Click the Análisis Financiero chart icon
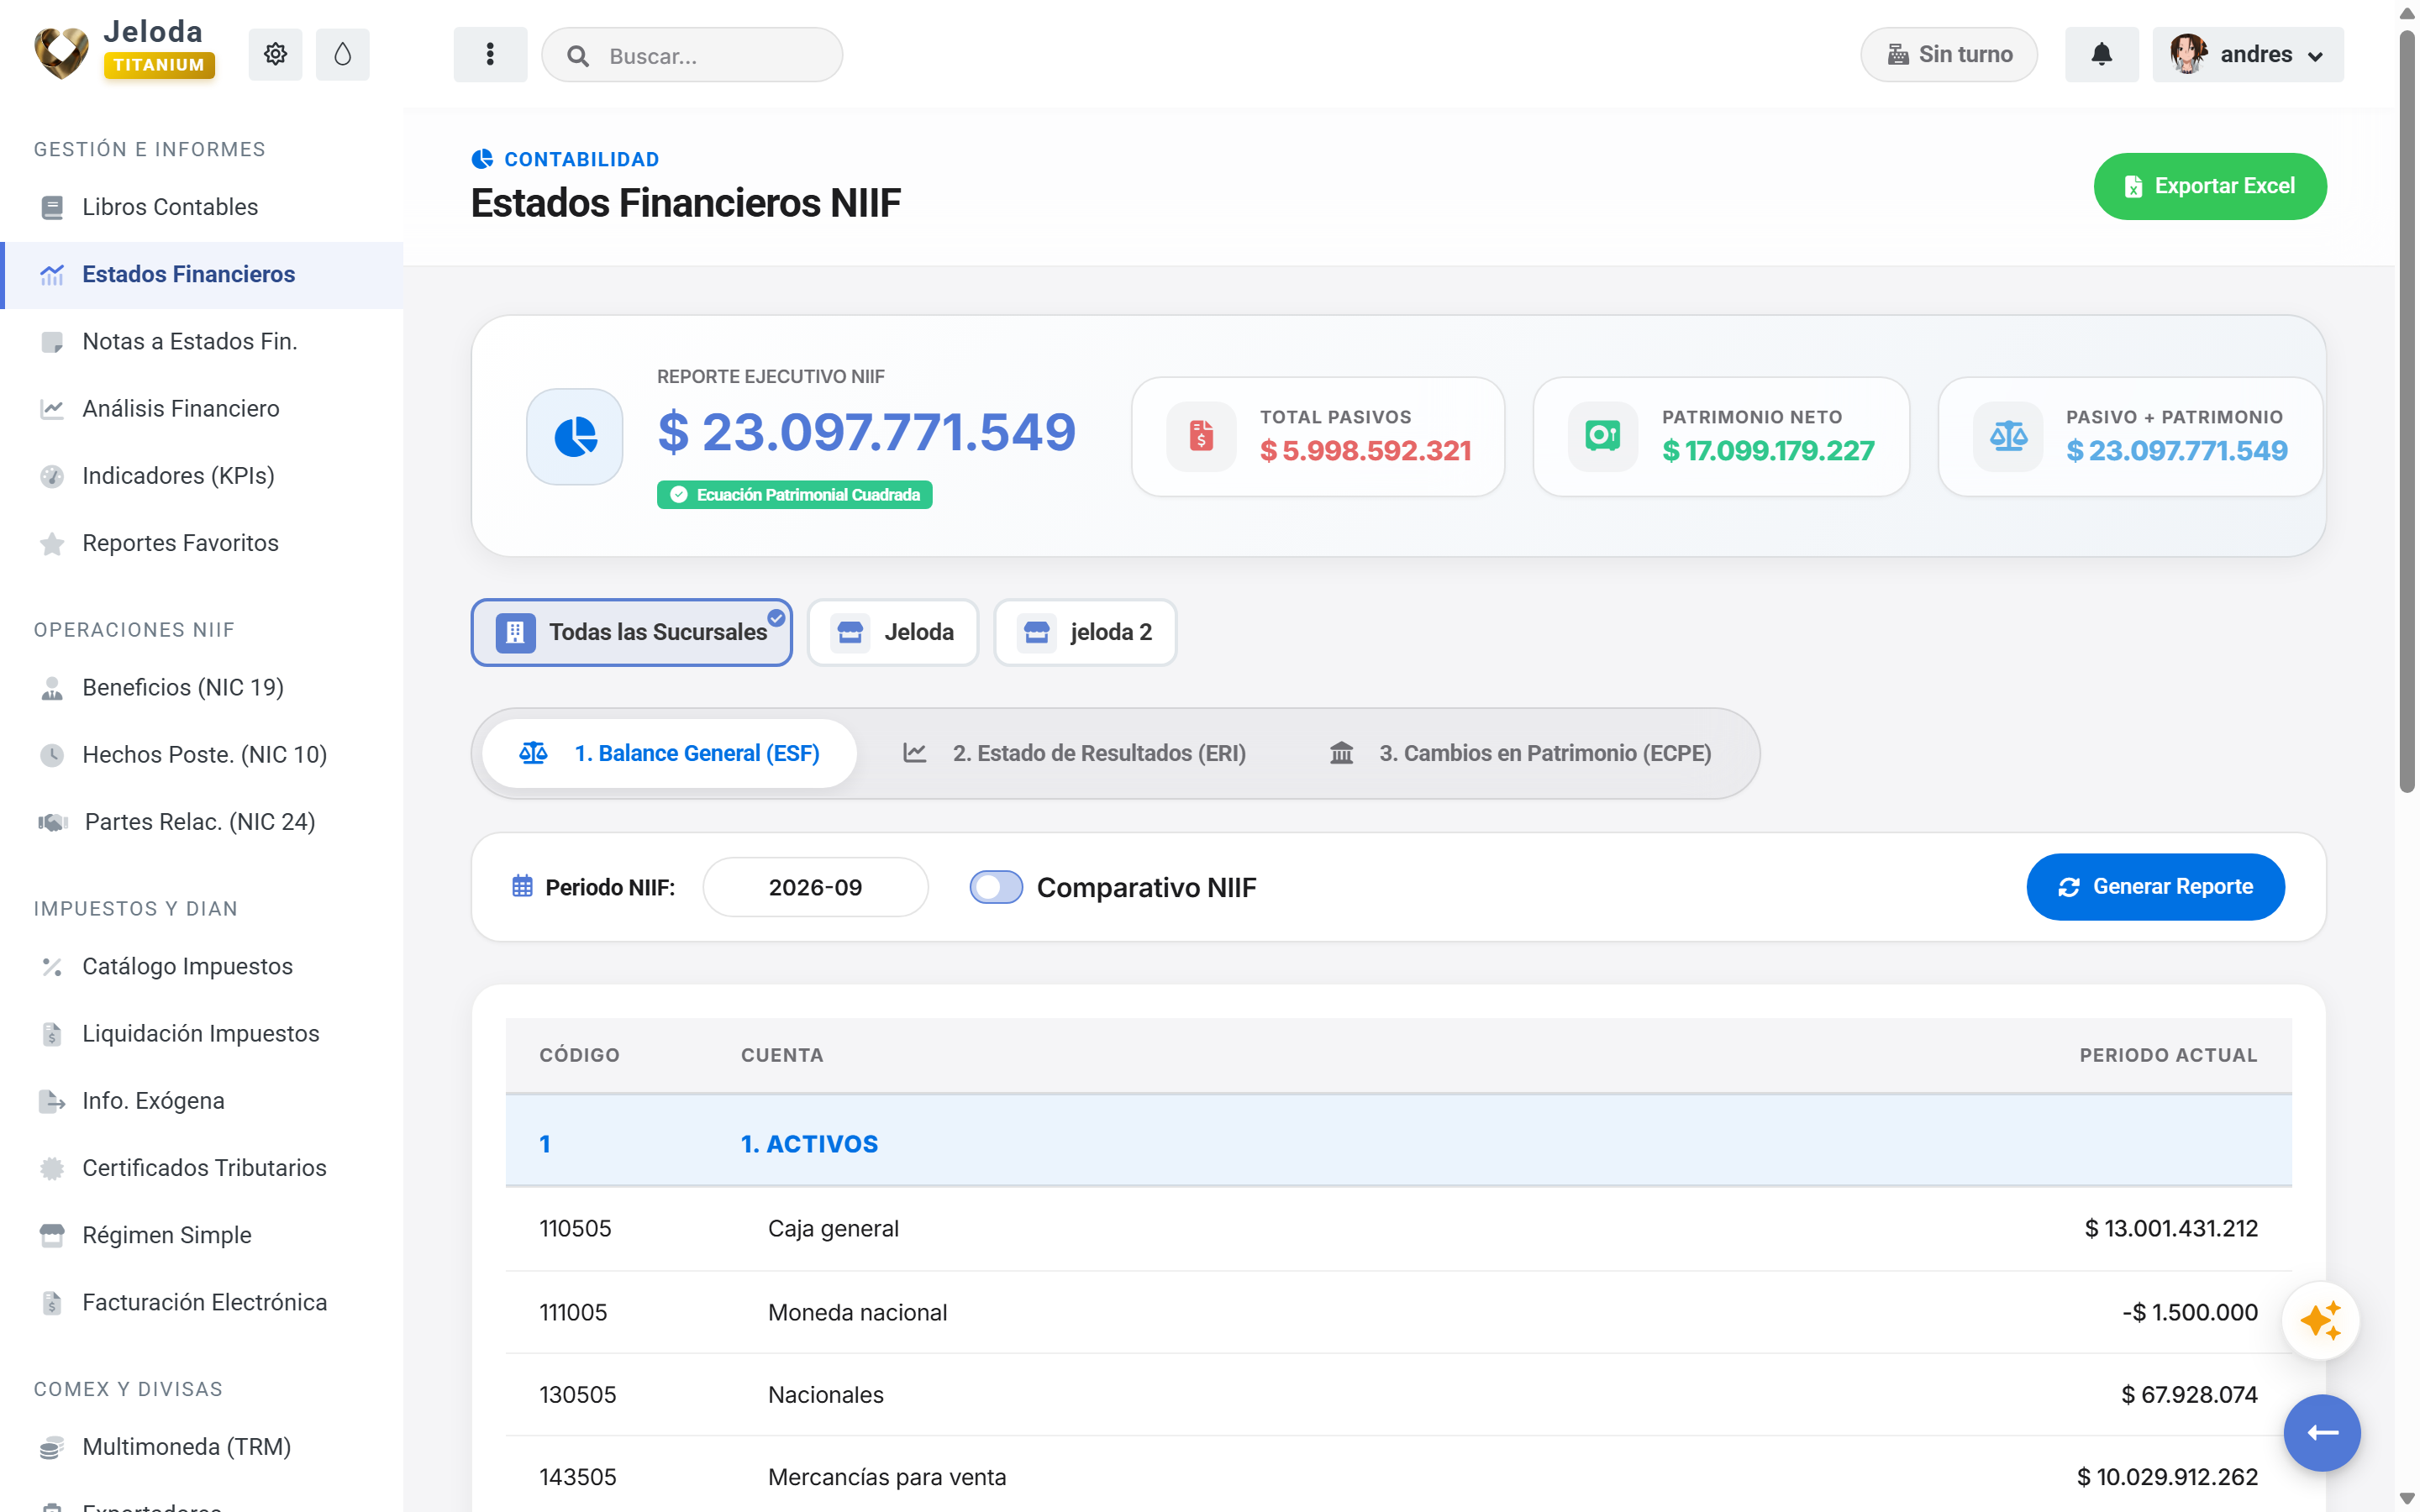 52,408
